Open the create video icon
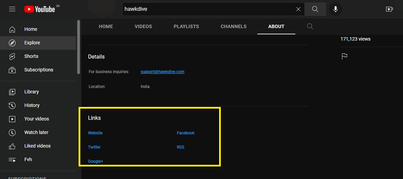This screenshot has height=179, width=403. pos(389,9)
